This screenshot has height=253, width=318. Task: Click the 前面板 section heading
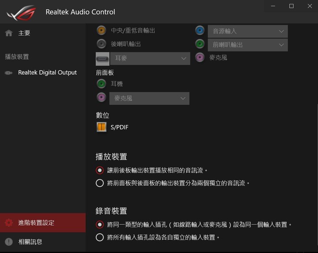click(105, 72)
